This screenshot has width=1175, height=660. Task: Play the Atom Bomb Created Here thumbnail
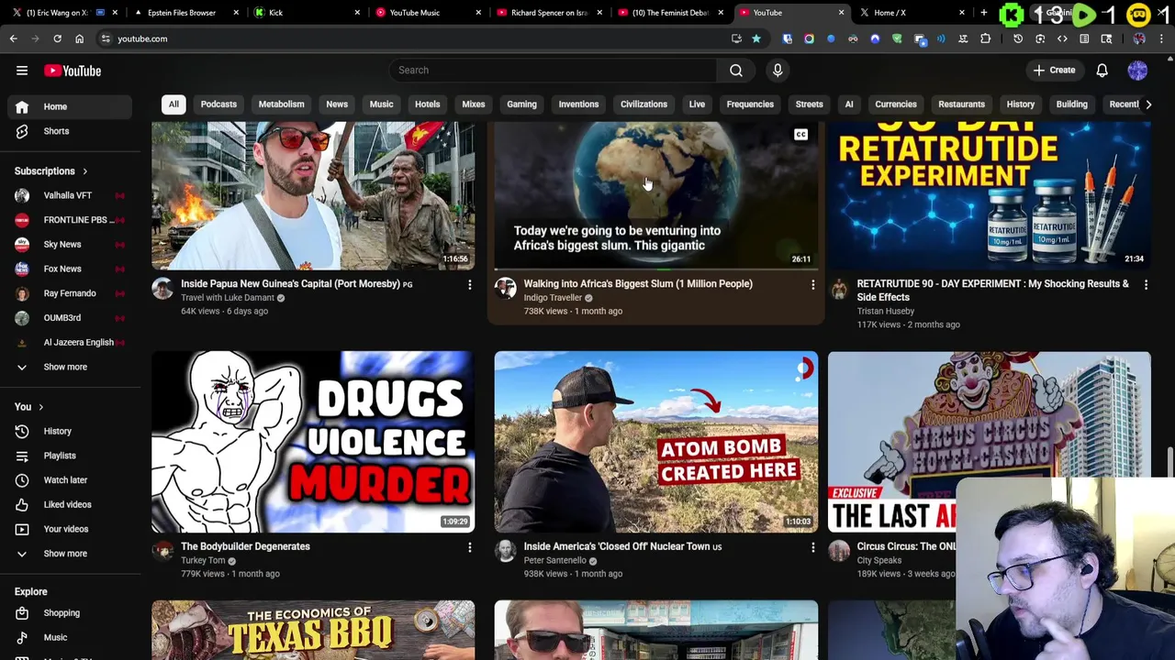point(655,442)
